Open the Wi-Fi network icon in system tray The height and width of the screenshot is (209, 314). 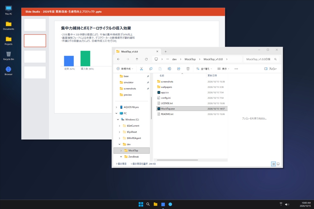(281, 204)
